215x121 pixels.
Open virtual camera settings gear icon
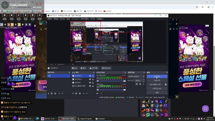click(166, 84)
